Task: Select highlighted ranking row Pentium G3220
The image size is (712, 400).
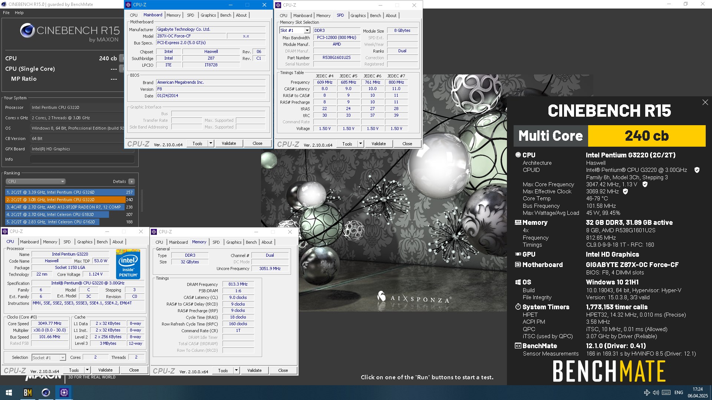Action: point(70,200)
